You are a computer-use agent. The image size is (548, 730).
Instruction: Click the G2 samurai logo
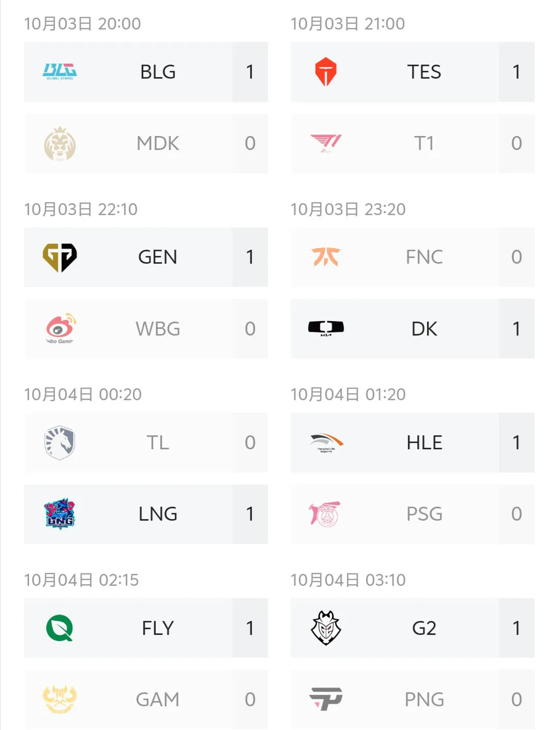click(326, 628)
